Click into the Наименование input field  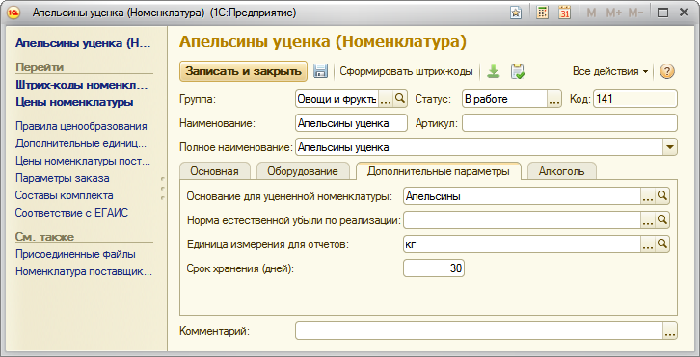[x=351, y=123]
